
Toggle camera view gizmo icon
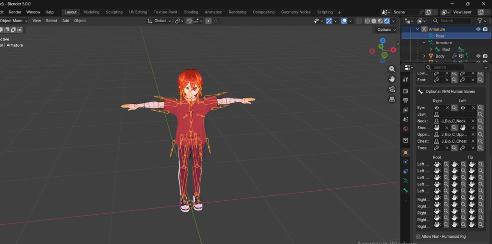(392, 89)
